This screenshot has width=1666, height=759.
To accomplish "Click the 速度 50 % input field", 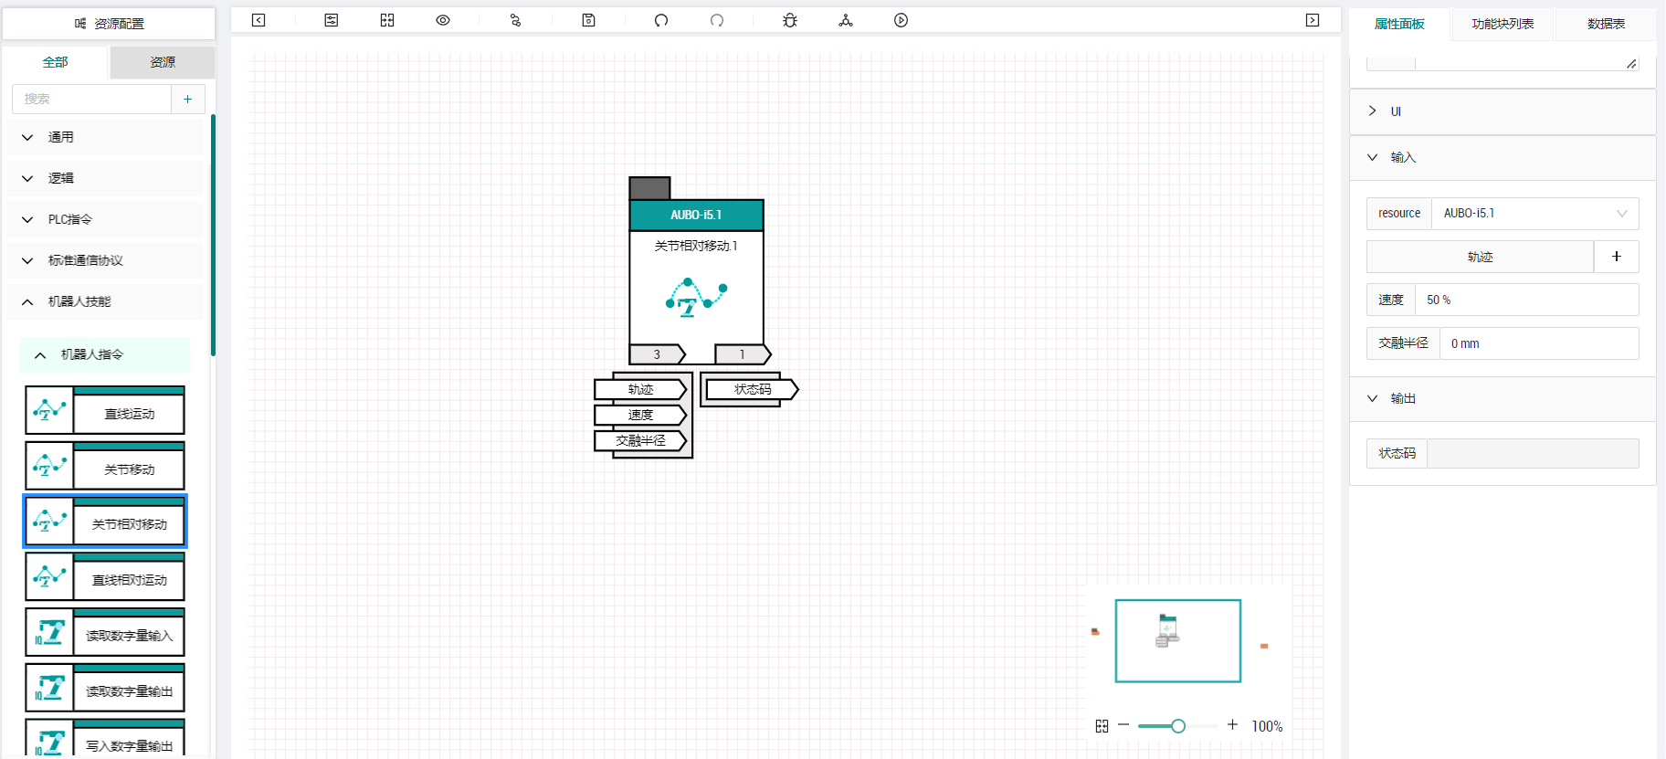I will pos(1526,300).
